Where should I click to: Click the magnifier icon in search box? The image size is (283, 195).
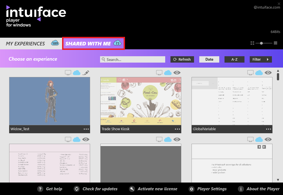click(x=103, y=59)
